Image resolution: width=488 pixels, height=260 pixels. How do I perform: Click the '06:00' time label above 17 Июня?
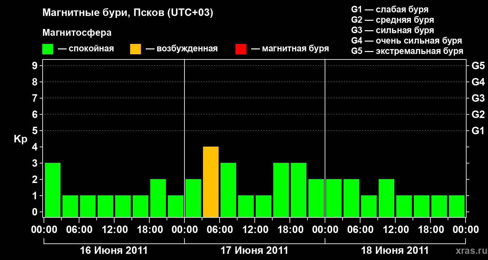click(220, 230)
